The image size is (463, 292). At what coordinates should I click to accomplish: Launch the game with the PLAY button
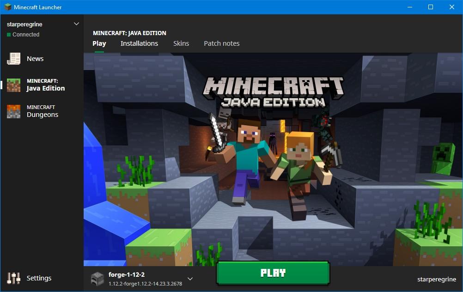pyautogui.click(x=273, y=273)
